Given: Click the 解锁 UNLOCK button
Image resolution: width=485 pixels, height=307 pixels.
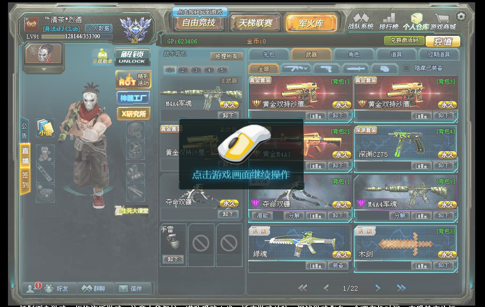Looking at the screenshot, I should tap(132, 57).
